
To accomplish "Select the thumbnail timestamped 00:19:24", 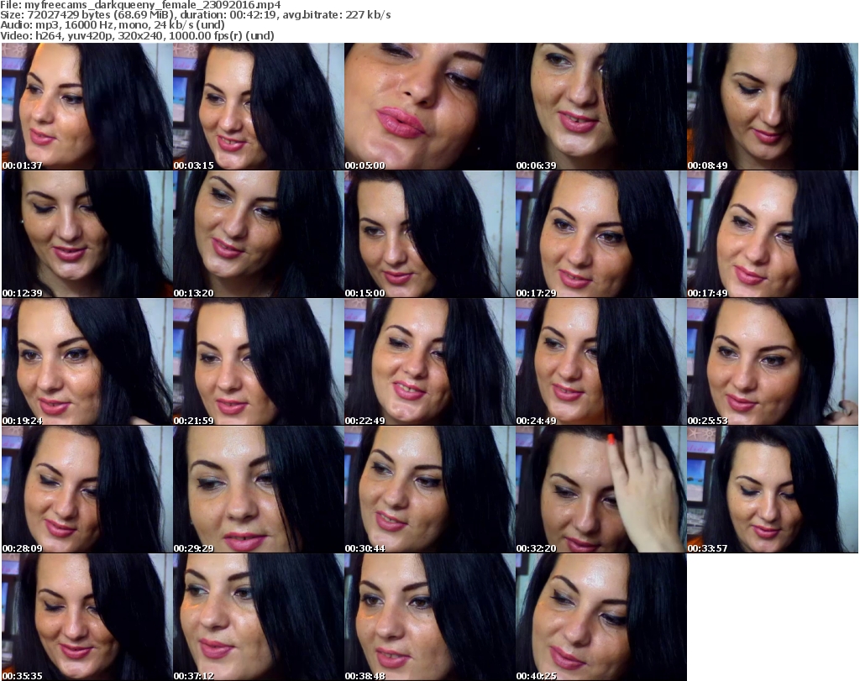I will pos(87,362).
